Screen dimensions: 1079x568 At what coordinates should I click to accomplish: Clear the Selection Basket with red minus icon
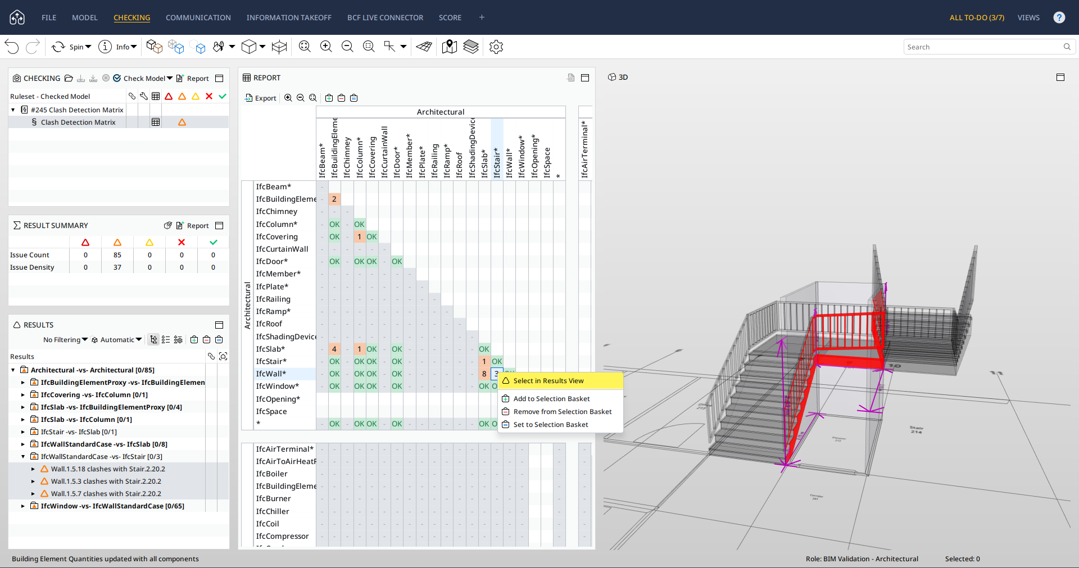click(x=206, y=339)
